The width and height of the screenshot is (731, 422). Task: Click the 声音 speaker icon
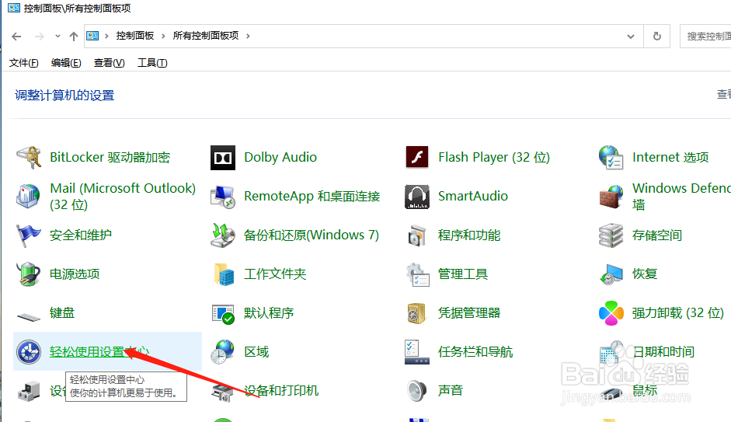pos(417,391)
